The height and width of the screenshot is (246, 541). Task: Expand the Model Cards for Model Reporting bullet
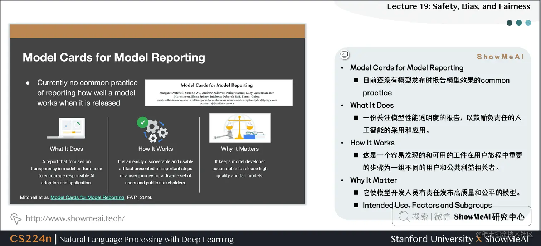click(407, 67)
